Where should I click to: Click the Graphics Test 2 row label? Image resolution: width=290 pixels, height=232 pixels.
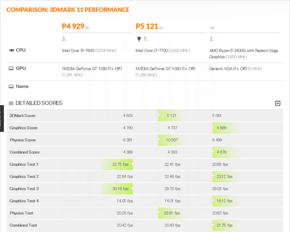coord(24,177)
